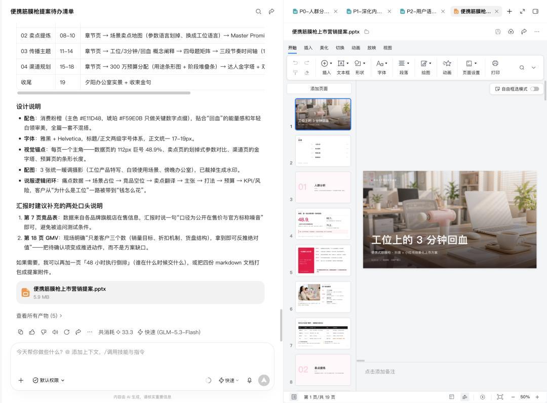
Task: Click the clear formatting eraser icon
Action: coord(306,73)
